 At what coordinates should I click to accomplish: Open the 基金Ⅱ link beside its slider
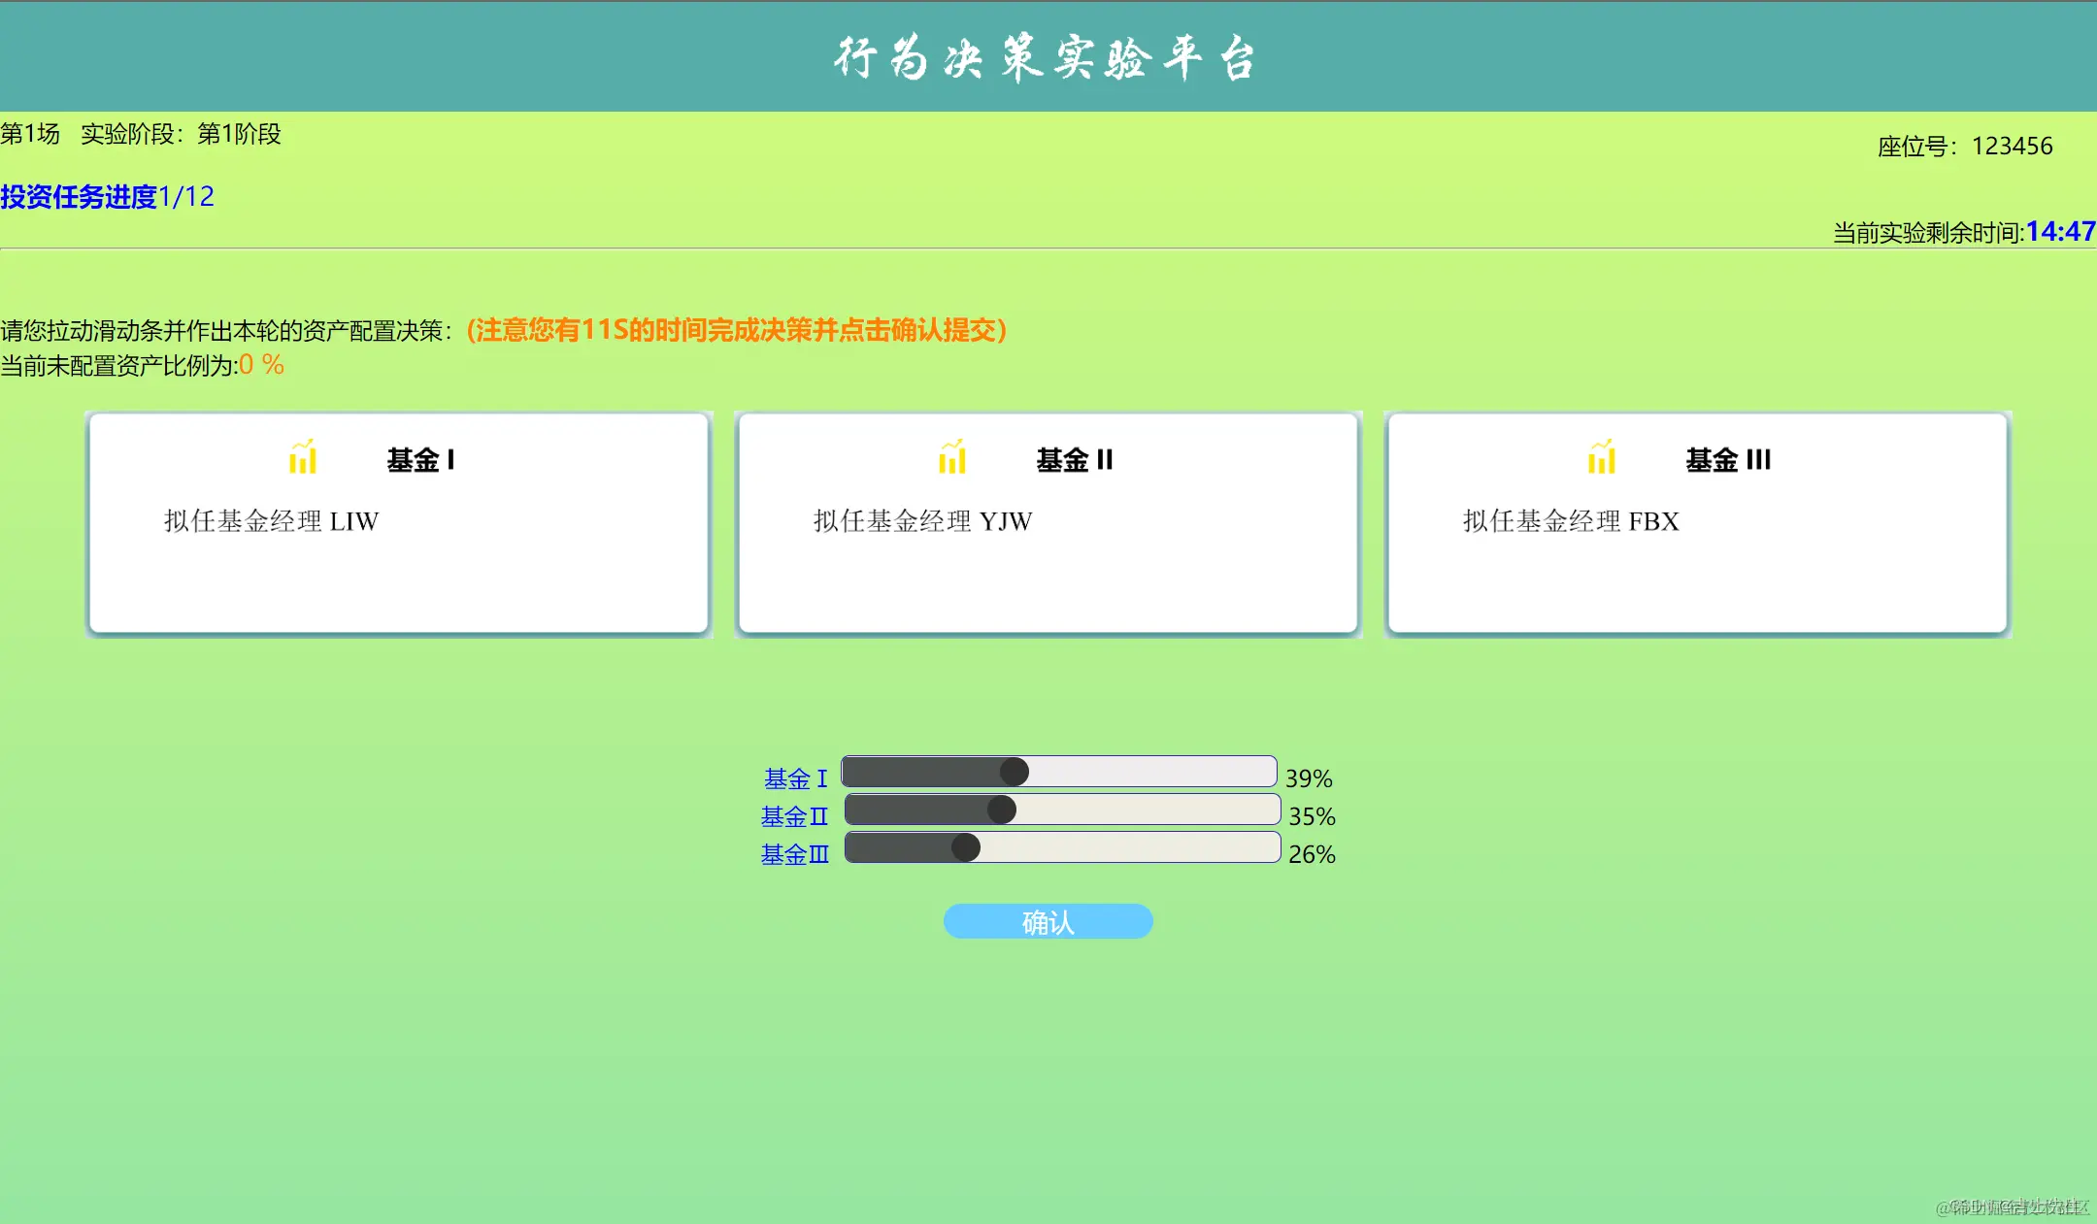pyautogui.click(x=794, y=816)
